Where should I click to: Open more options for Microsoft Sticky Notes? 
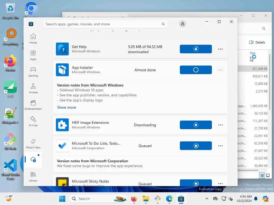click(220, 184)
